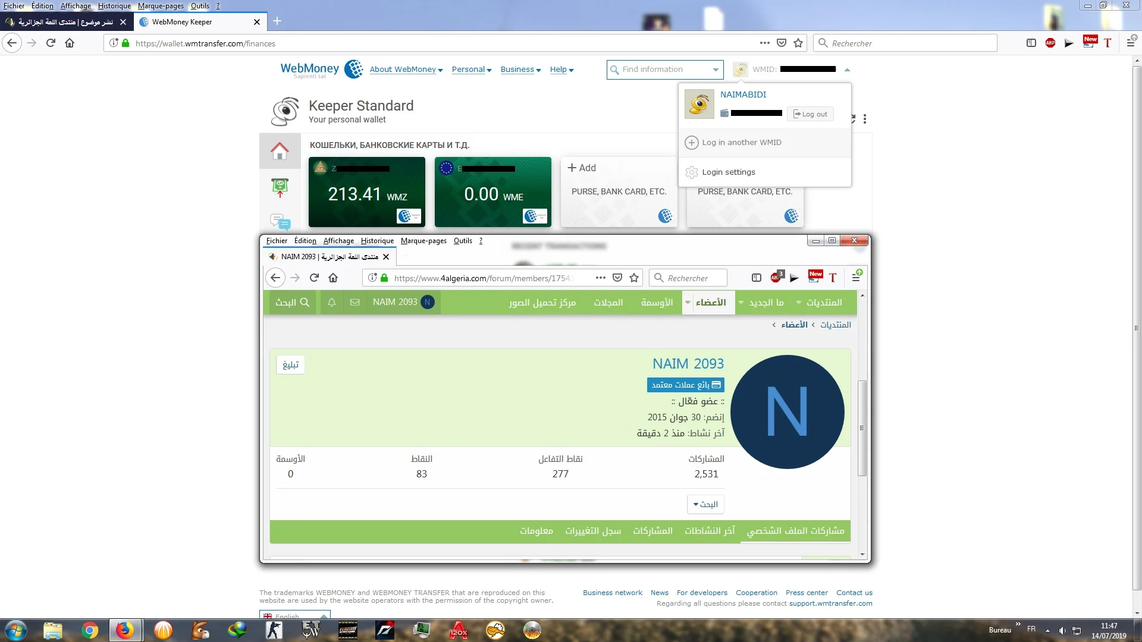Expand the About WebMoney menu
This screenshot has width=1142, height=642.
pos(406,70)
